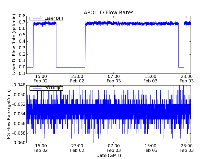Screen dimensions: 212x159
Task: Click the "Date (GMT)" x-axis label
Action: click(109, 155)
